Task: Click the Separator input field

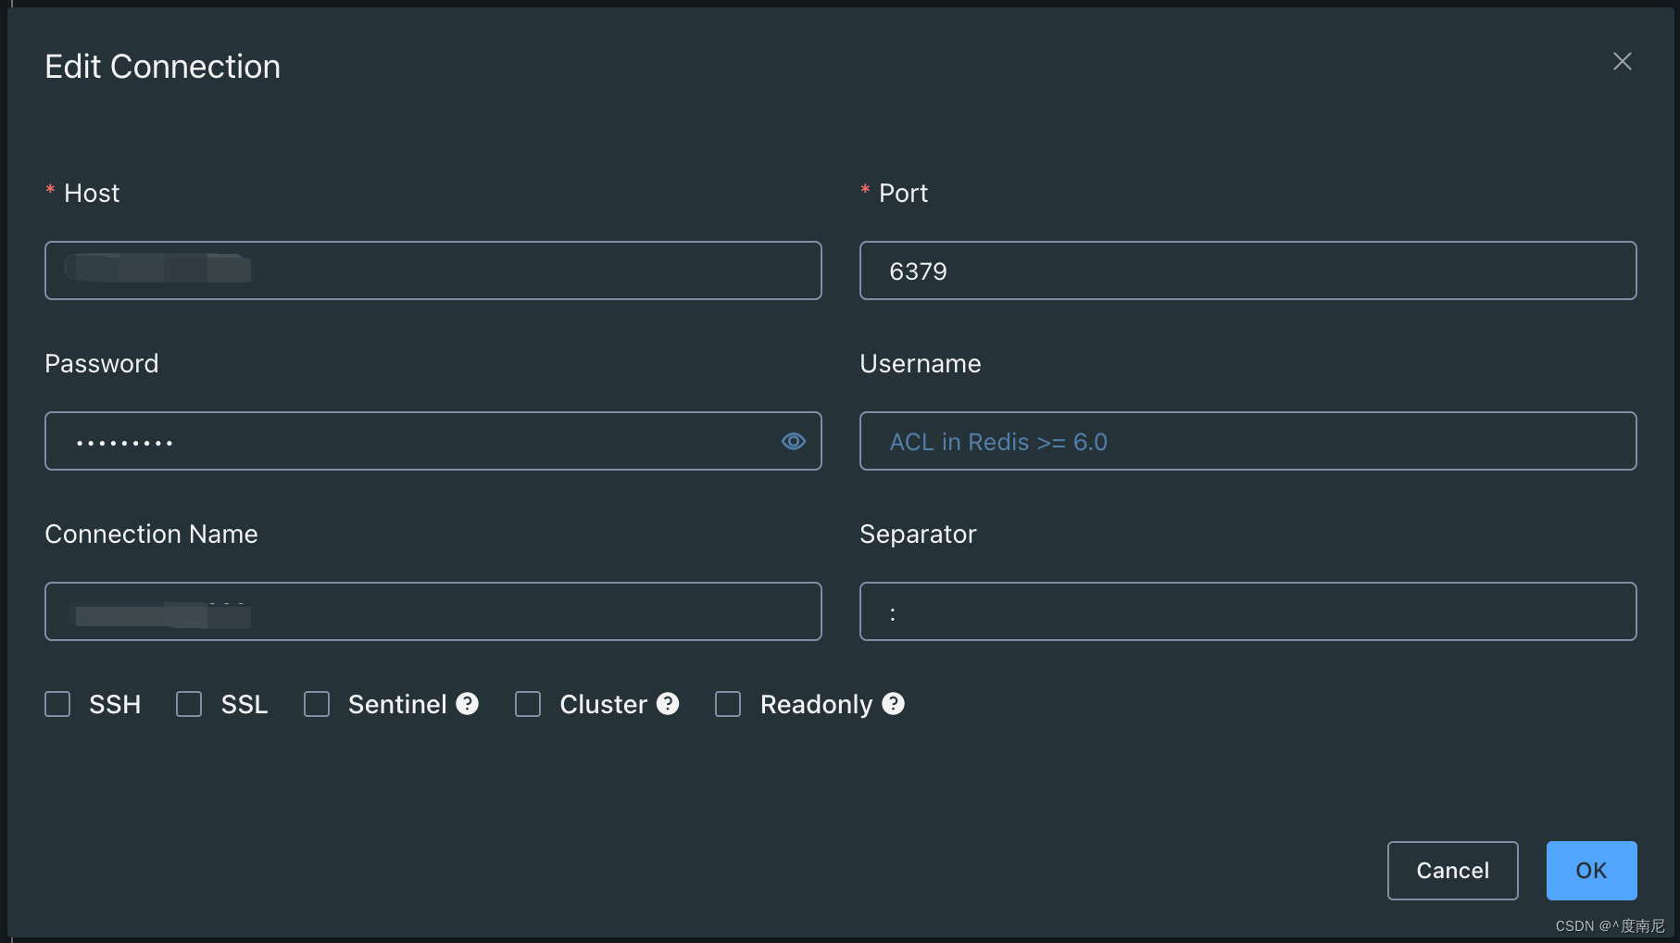Action: coord(1247,611)
